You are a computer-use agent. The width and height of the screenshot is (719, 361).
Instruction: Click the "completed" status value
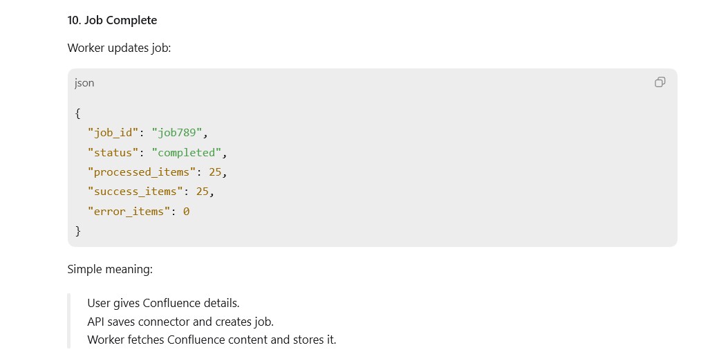(x=186, y=152)
